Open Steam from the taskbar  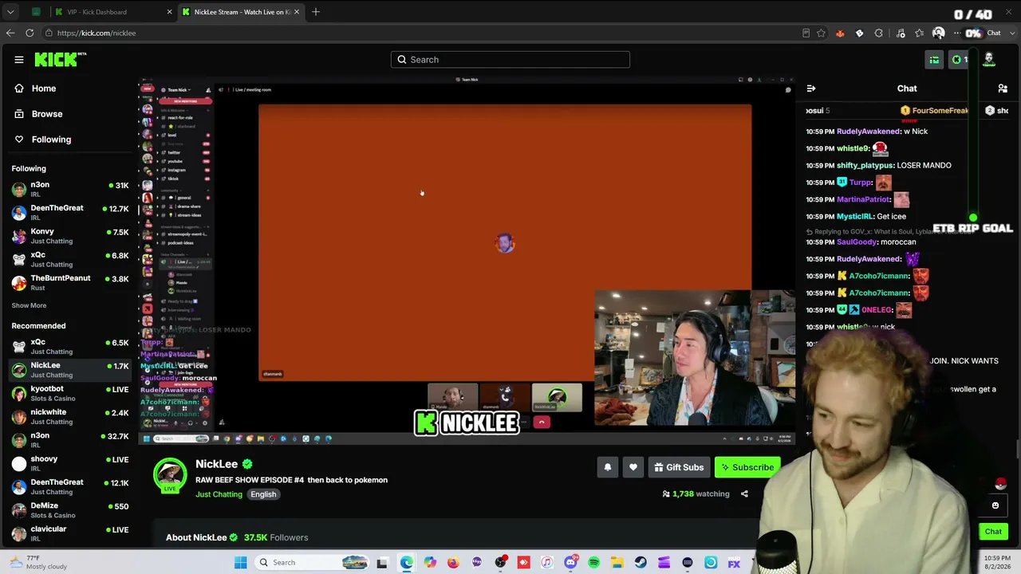[x=641, y=563]
